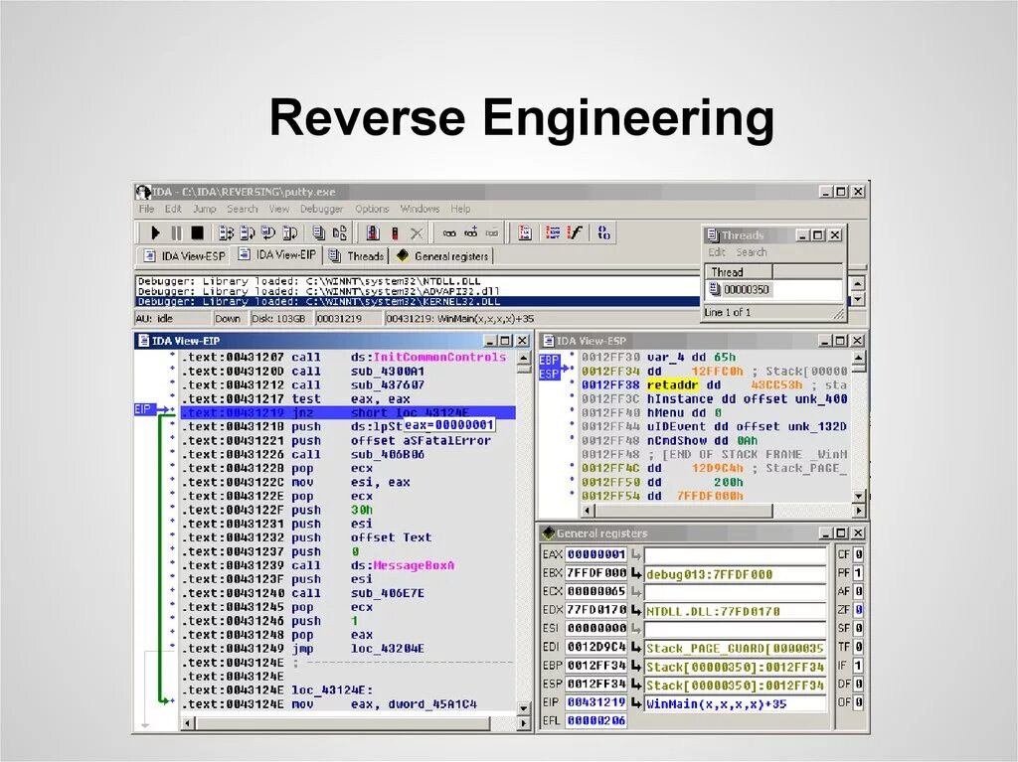Image resolution: width=1018 pixels, height=762 pixels.
Task: Click the red-blue list icon left of f icon
Action: coord(553,232)
